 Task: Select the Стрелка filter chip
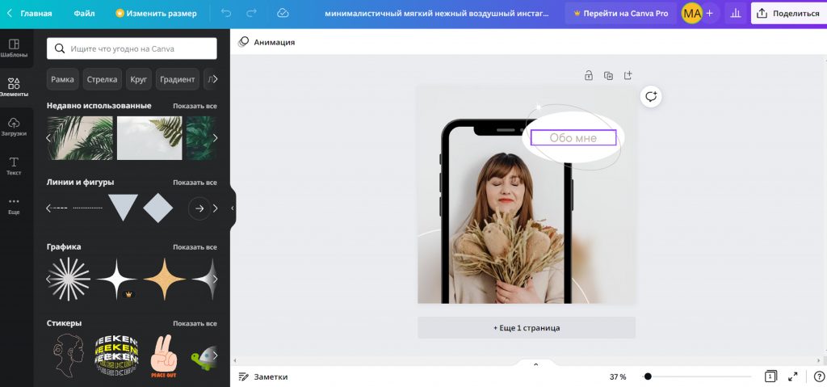tap(102, 79)
